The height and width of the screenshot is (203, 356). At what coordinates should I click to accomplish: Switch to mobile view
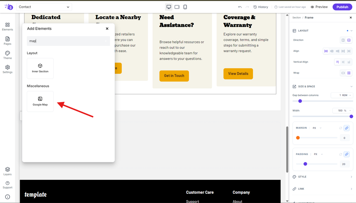point(185,7)
